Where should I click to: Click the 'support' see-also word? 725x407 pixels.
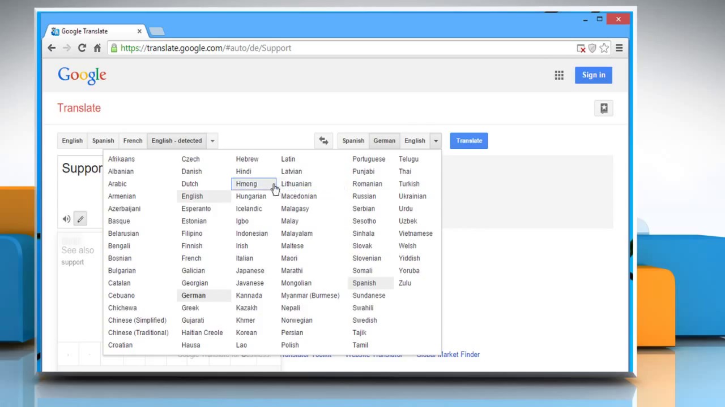click(x=72, y=262)
